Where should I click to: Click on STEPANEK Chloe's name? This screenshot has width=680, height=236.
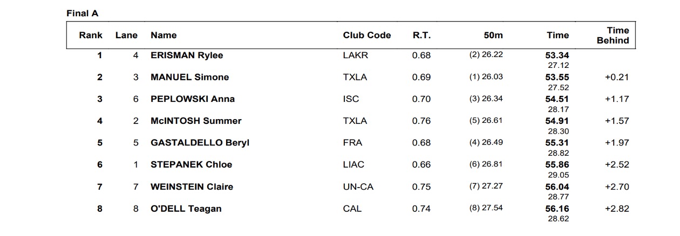point(192,164)
